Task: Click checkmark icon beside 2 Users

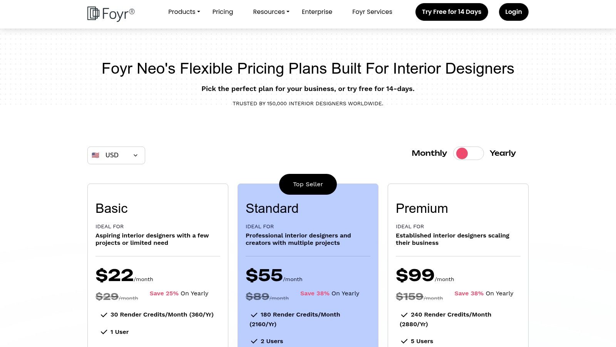Action: click(254, 341)
